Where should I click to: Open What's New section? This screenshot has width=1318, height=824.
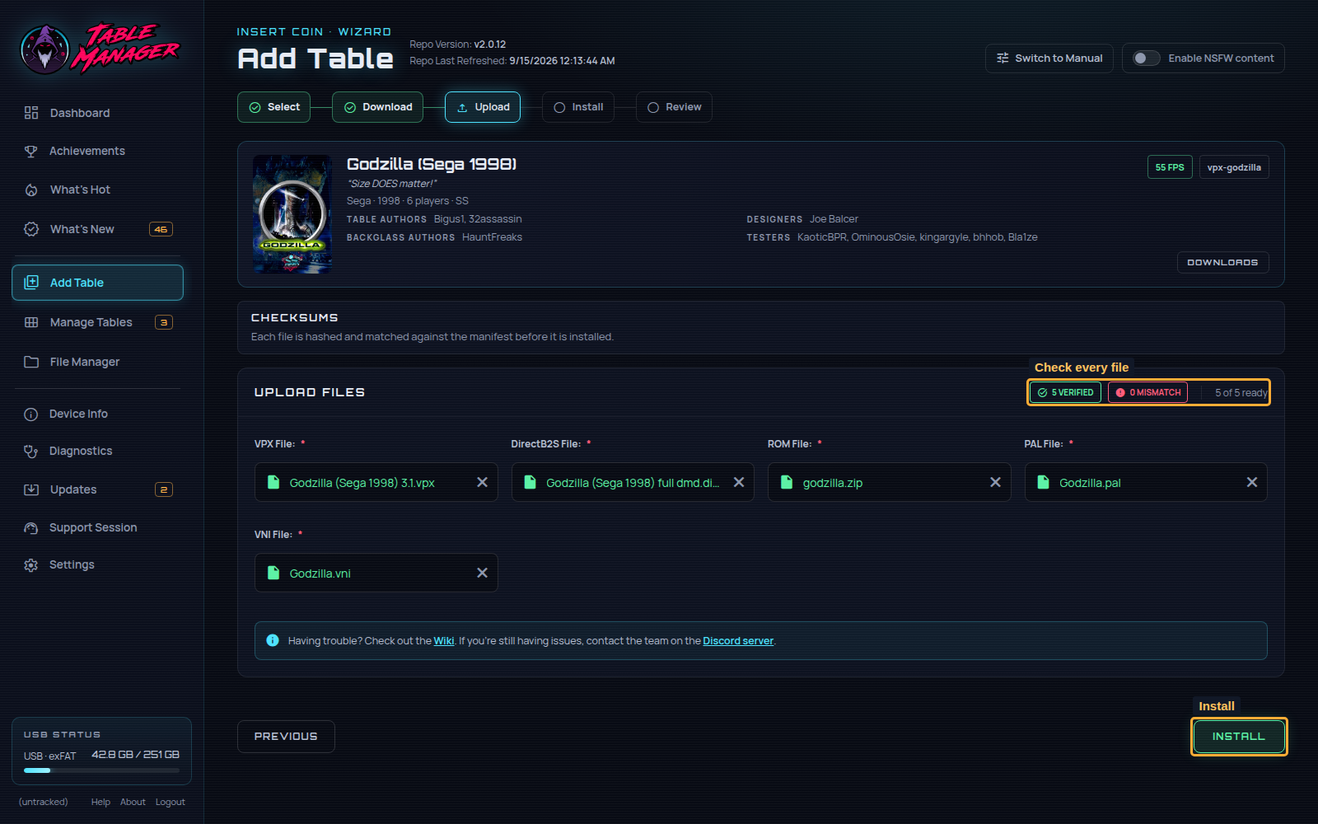[97, 229]
